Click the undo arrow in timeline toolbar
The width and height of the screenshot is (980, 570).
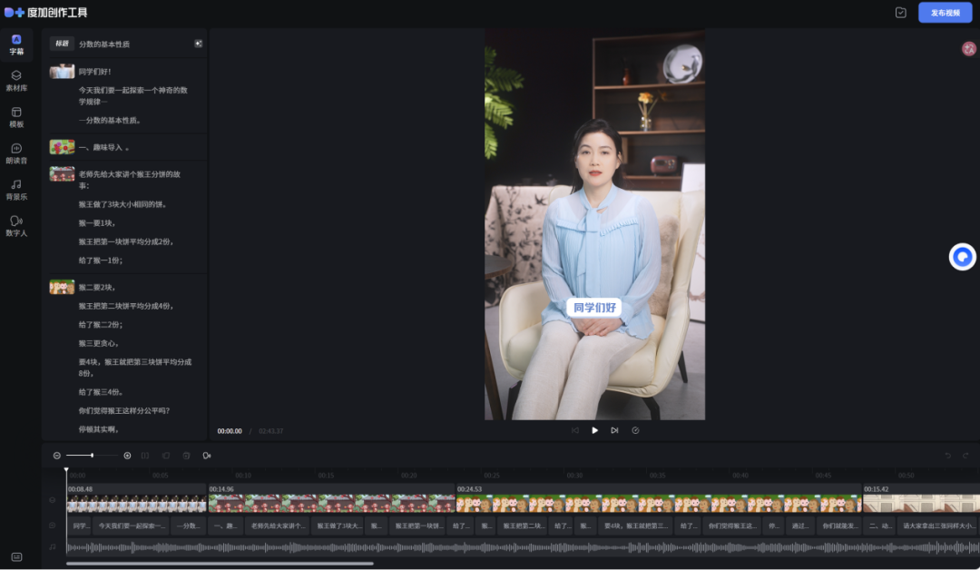(948, 456)
